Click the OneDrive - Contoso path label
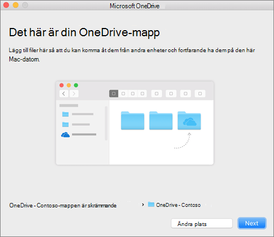274x237 pixels. pyautogui.click(x=178, y=205)
